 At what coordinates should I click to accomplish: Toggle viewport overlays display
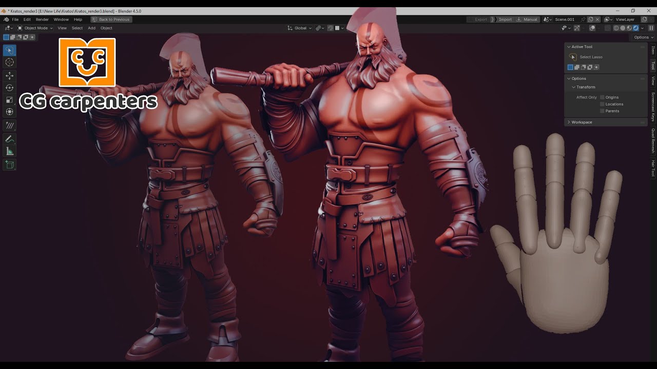coord(592,28)
